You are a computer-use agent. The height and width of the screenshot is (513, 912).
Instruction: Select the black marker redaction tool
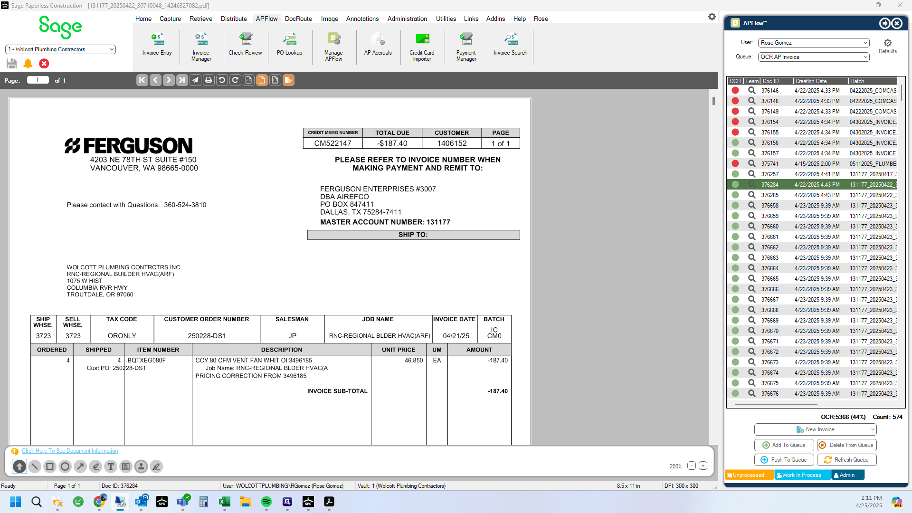click(156, 466)
